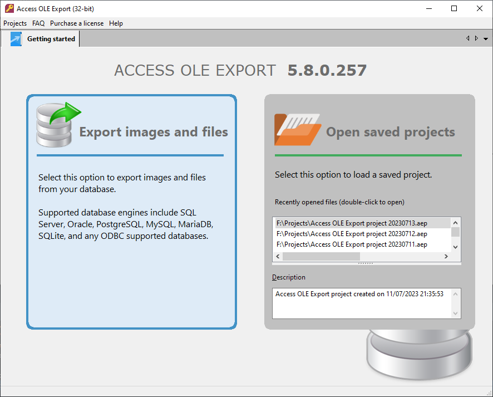493x397 pixels.
Task: Select project file 20230712.aep in the list
Action: pyautogui.click(x=352, y=234)
